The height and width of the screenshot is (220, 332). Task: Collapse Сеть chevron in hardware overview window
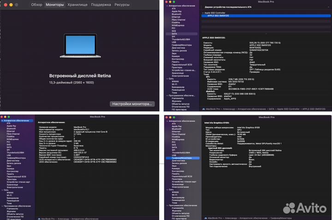coord(2,190)
